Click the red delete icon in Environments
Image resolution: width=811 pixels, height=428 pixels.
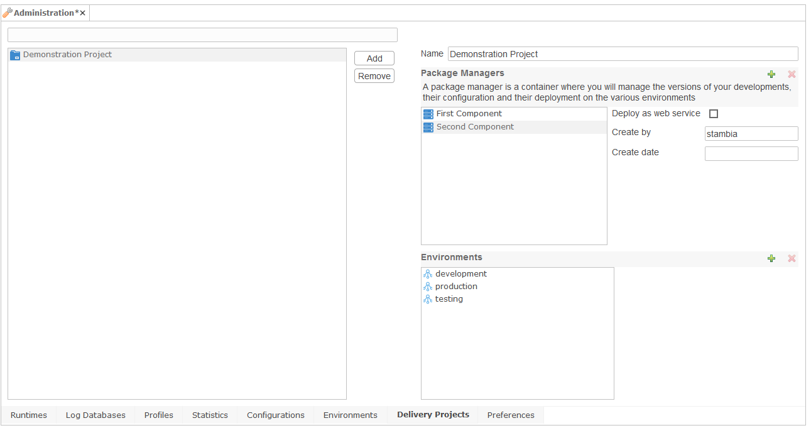792,258
